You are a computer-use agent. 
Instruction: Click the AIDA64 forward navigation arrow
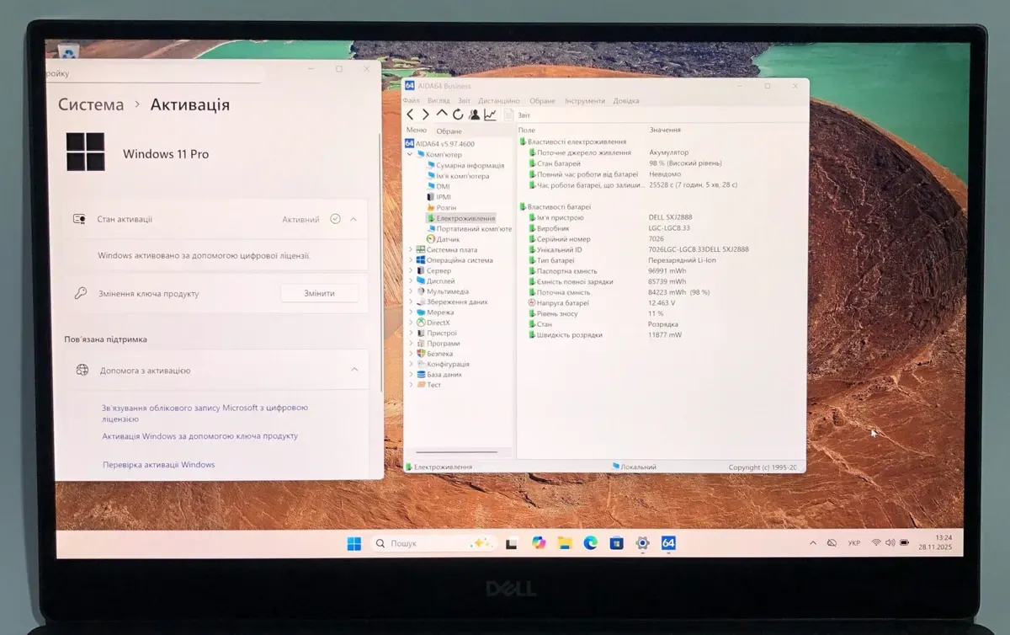pos(425,115)
